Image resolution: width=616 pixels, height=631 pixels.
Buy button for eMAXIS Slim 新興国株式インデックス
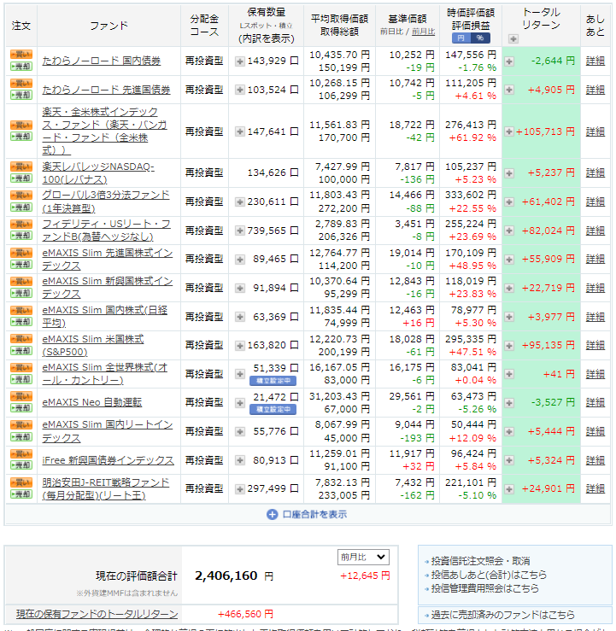tap(21, 281)
